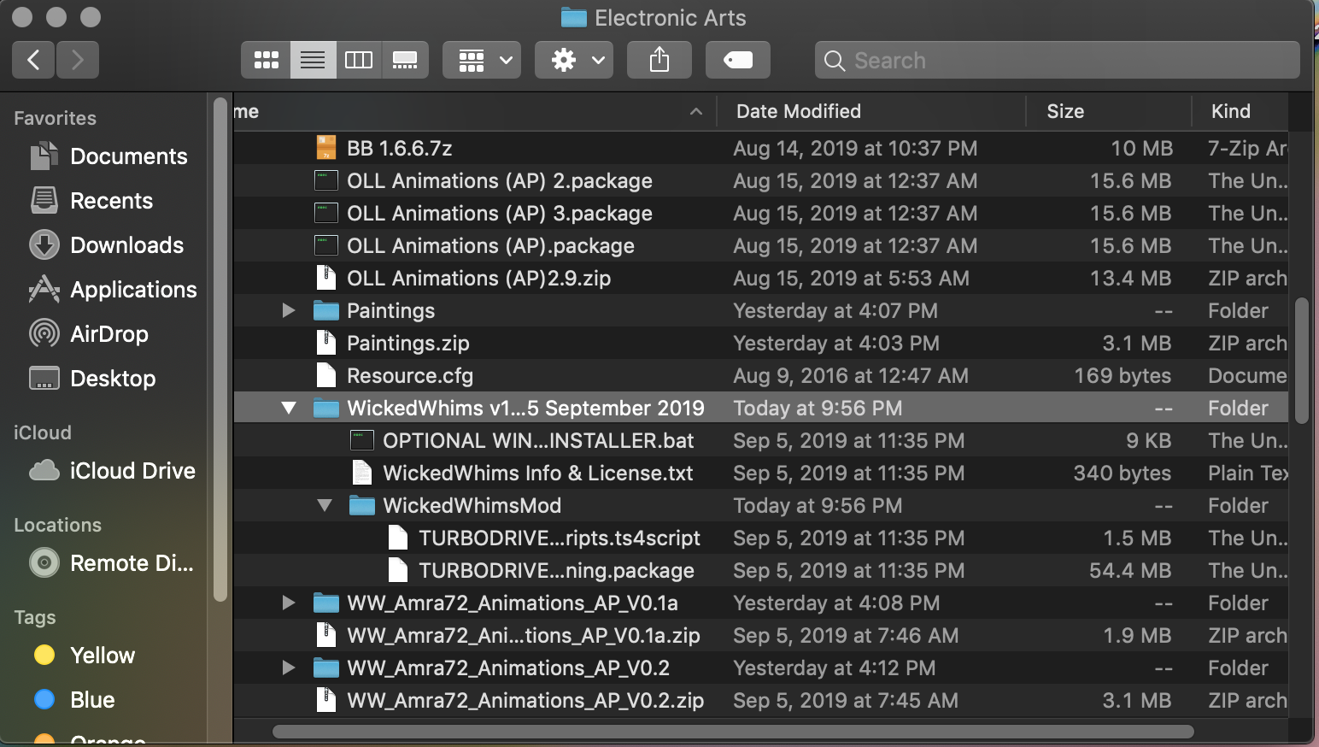
Task: Select the WW_Amra72_Animations_AP_V0.2 folder name
Action: [x=508, y=668]
